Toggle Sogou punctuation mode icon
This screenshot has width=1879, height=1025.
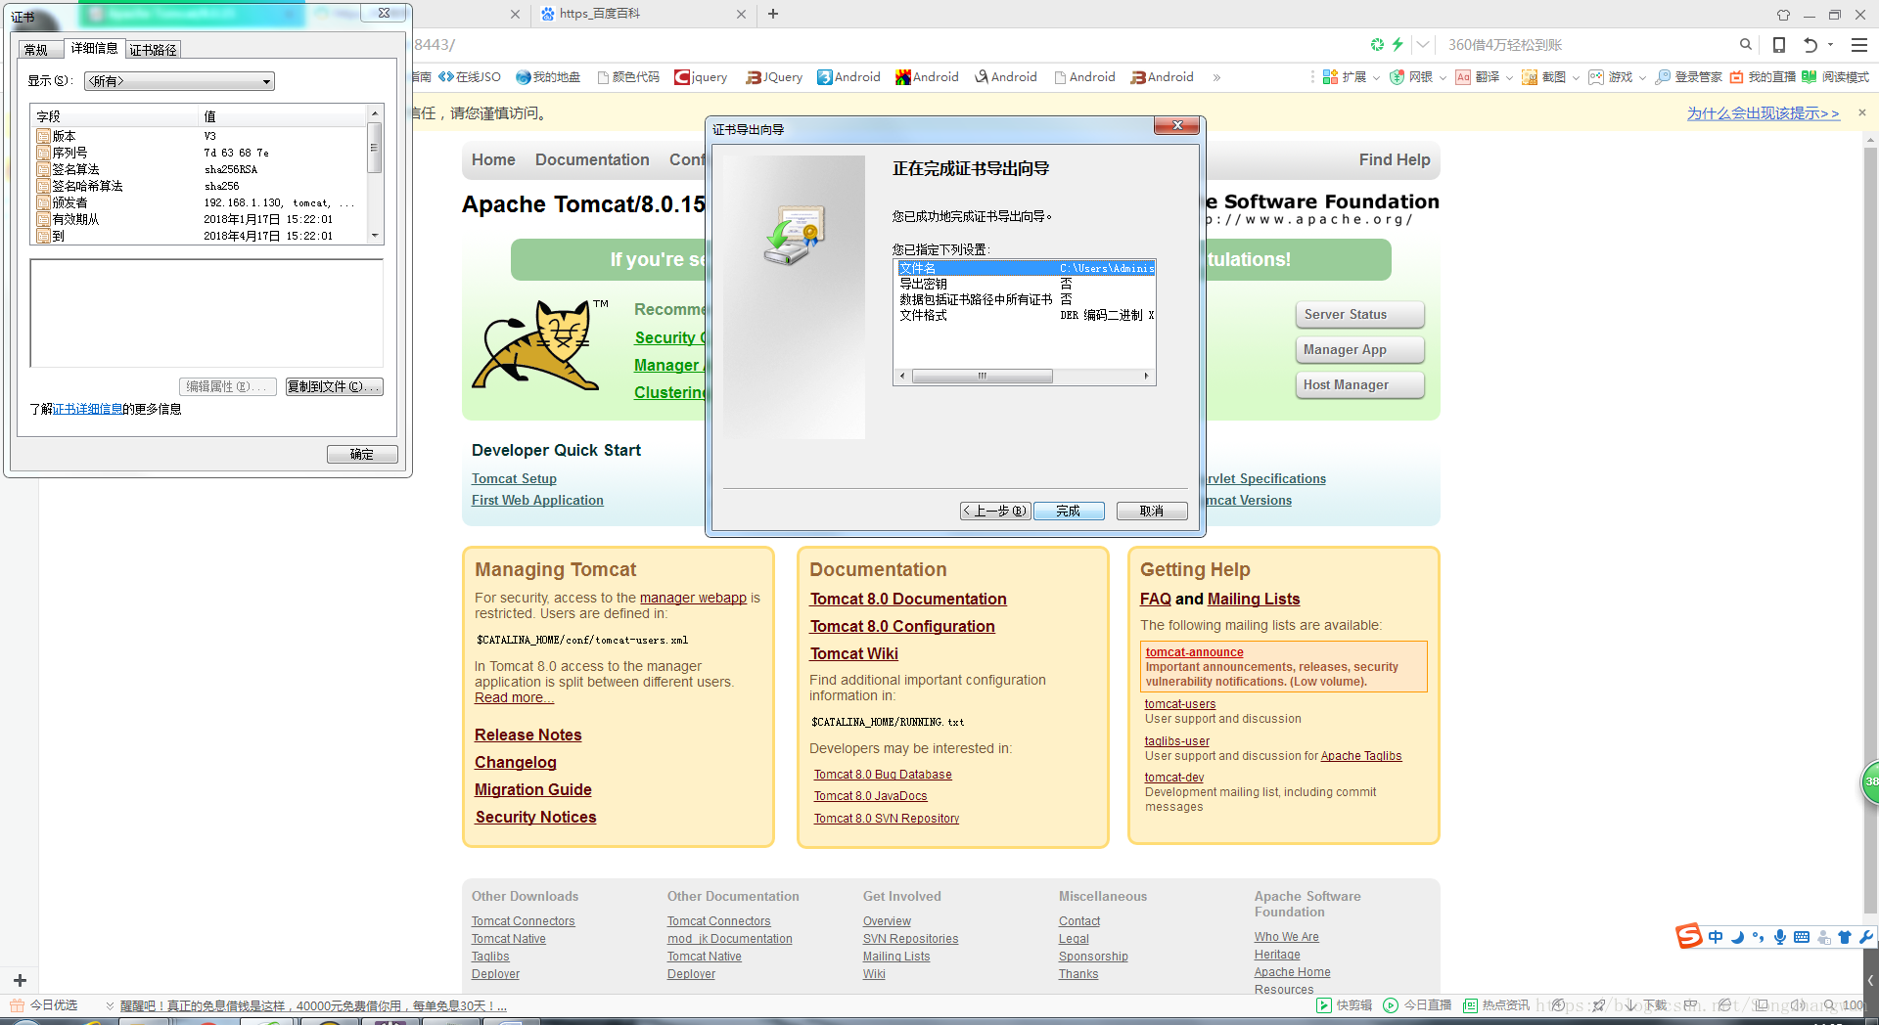pos(1759,937)
